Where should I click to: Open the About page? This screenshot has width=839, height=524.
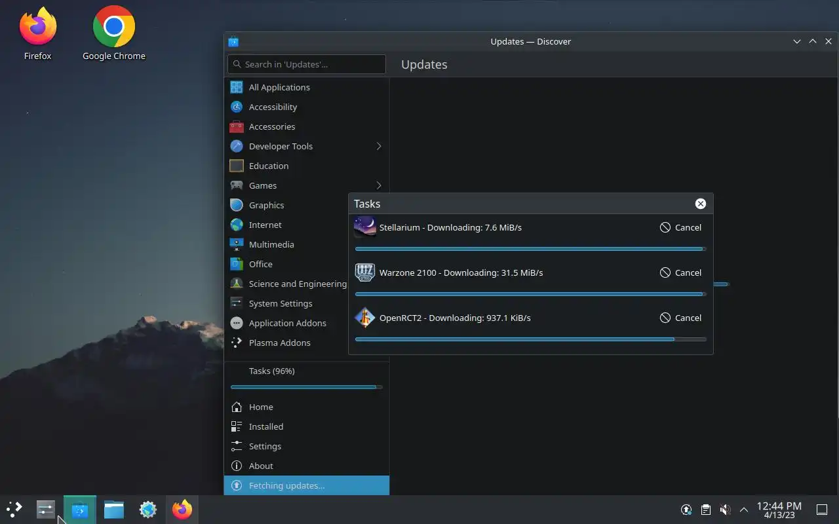[307, 466]
